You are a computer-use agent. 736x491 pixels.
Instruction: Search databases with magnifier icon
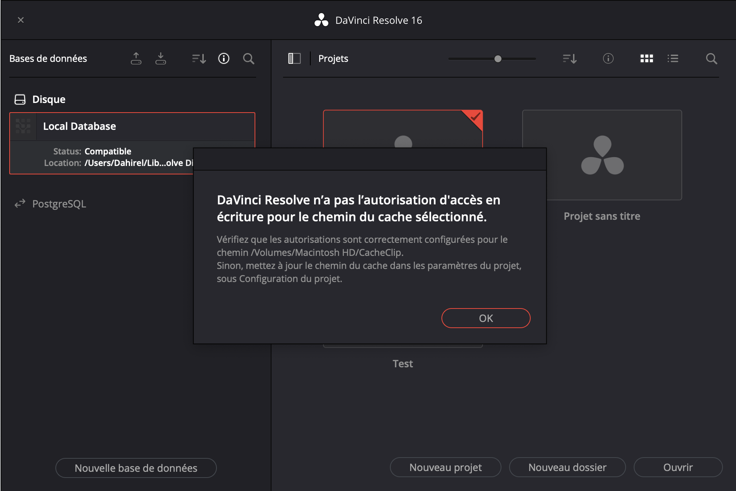point(249,58)
